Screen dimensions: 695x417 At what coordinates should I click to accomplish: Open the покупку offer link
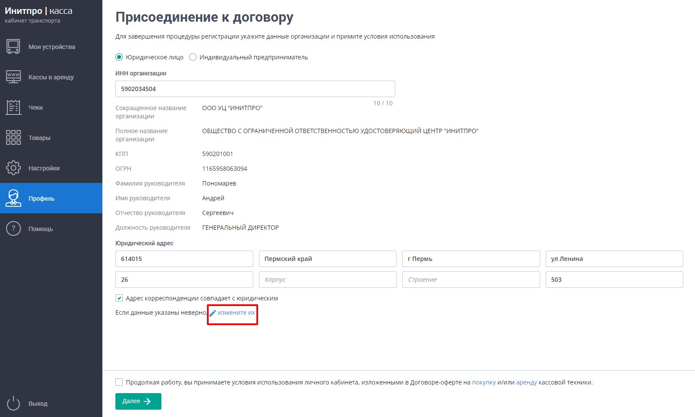(484, 382)
